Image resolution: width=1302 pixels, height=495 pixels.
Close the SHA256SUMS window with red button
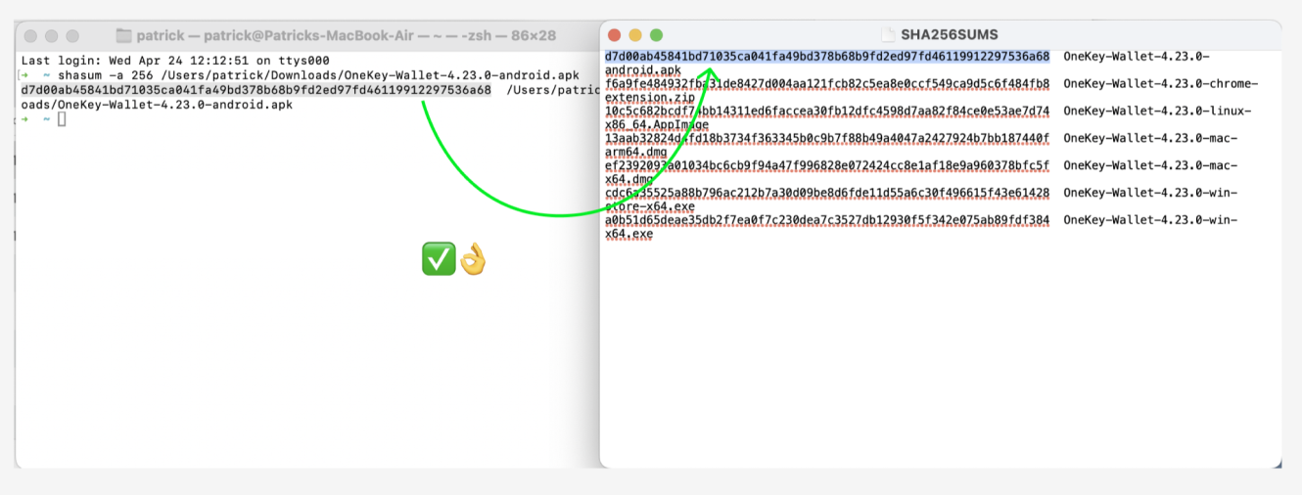614,35
